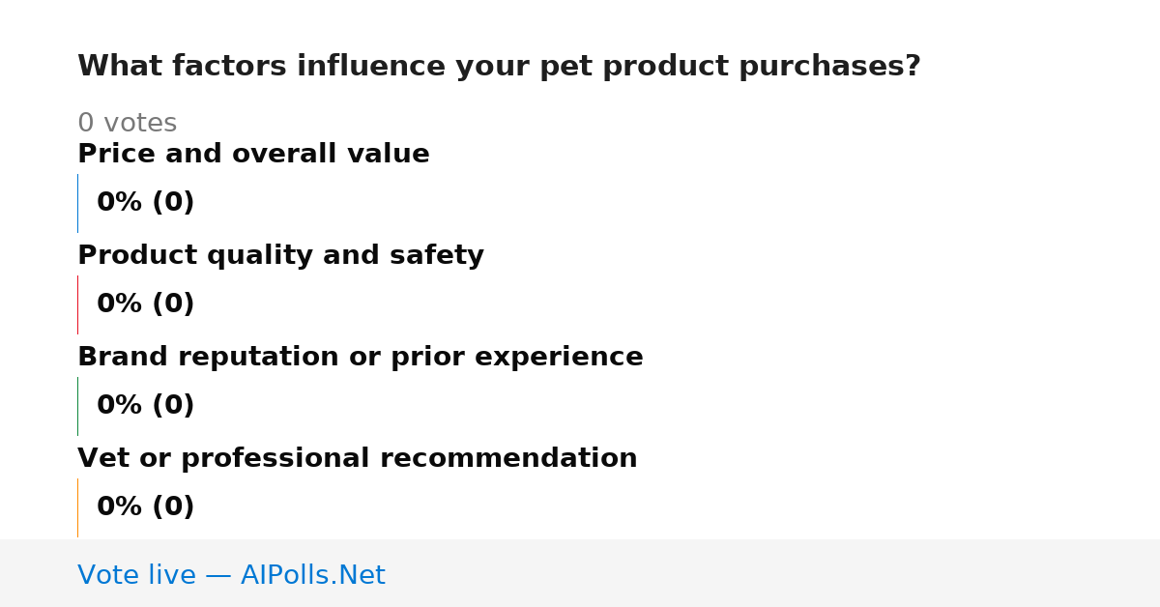
Task: Click the green bar for Brand reputation
Action: [78, 406]
